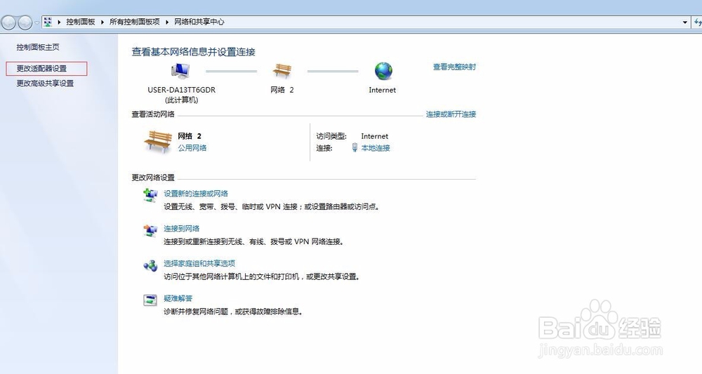
Task: Expand the arrow after 控制面板 in breadcrumb
Action: pyautogui.click(x=102, y=22)
